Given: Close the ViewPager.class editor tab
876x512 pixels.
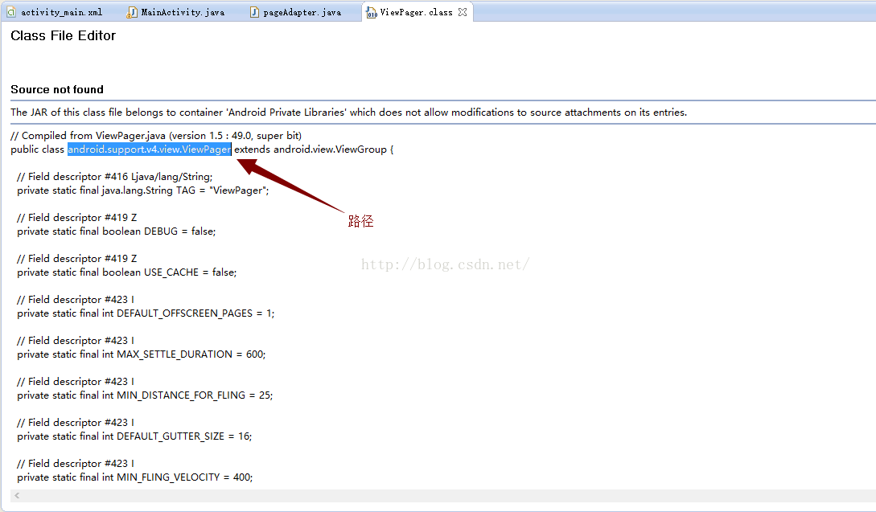Looking at the screenshot, I should pos(463,12).
